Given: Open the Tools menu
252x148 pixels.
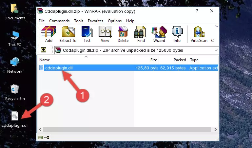Looking at the screenshot, I should click(x=79, y=21).
